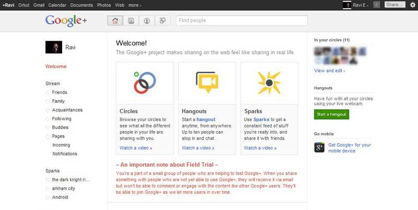
Task: Open the Photos icon in toolbar
Action: click(131, 21)
